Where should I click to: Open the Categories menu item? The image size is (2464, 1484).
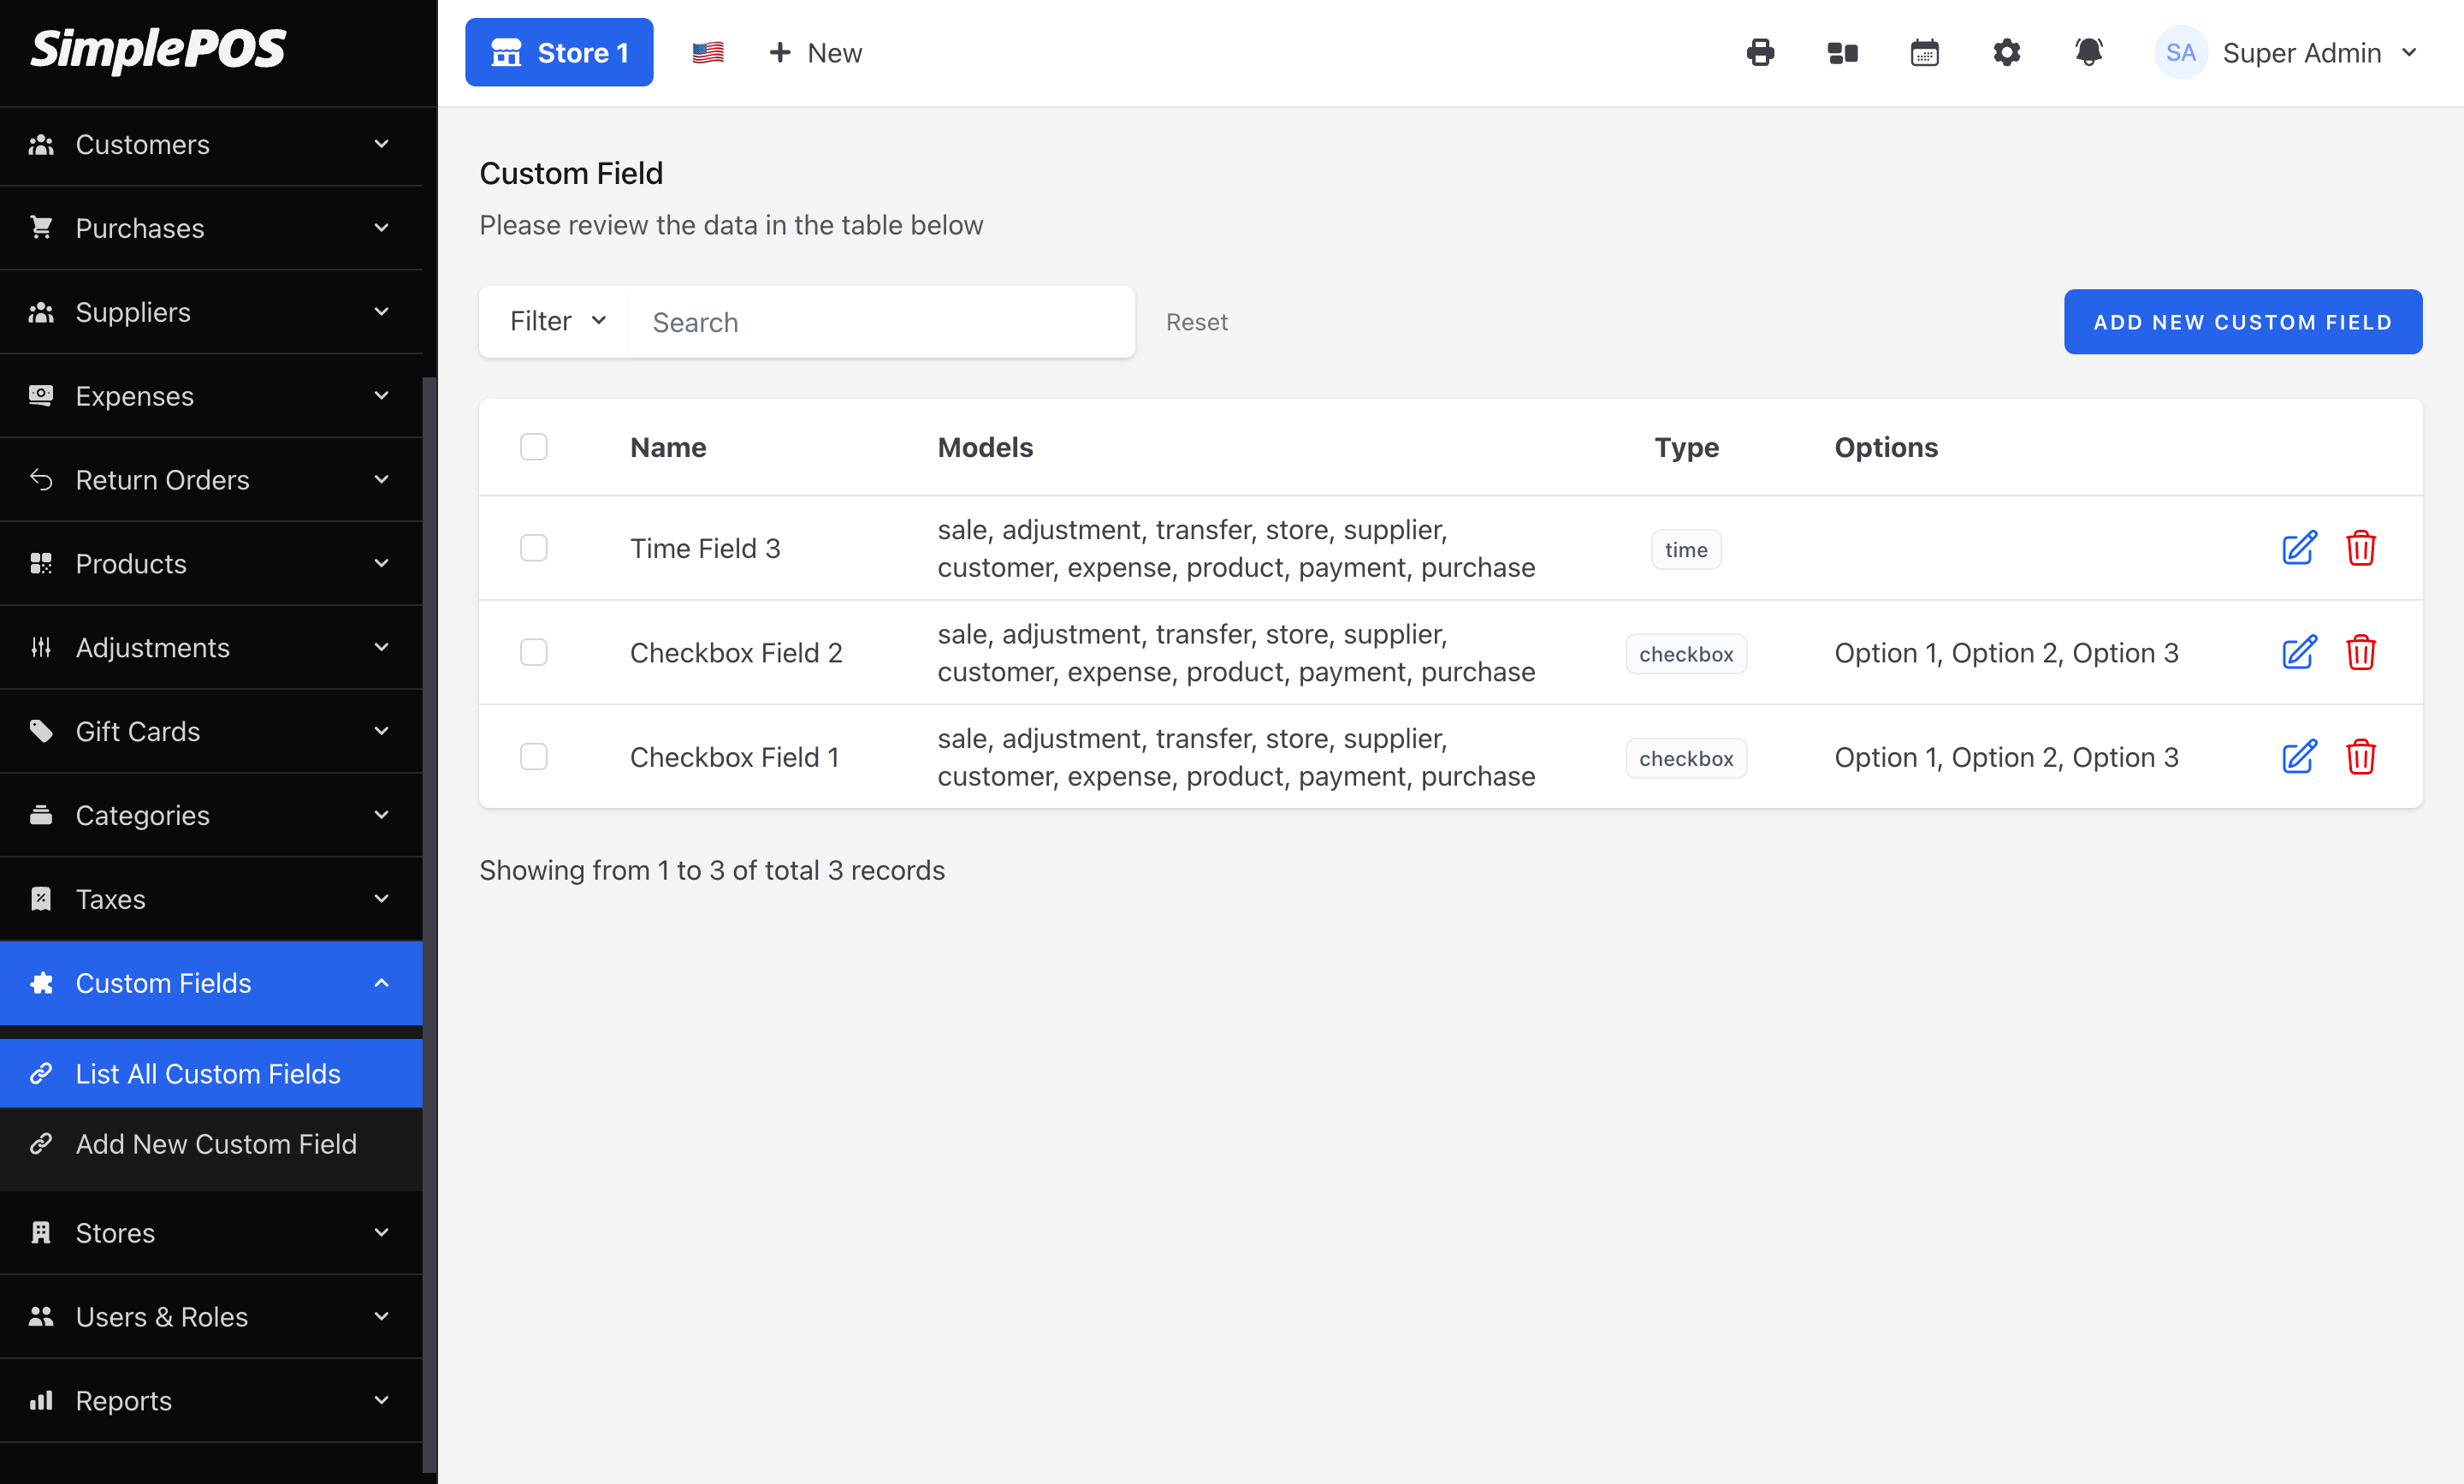pyautogui.click(x=211, y=815)
